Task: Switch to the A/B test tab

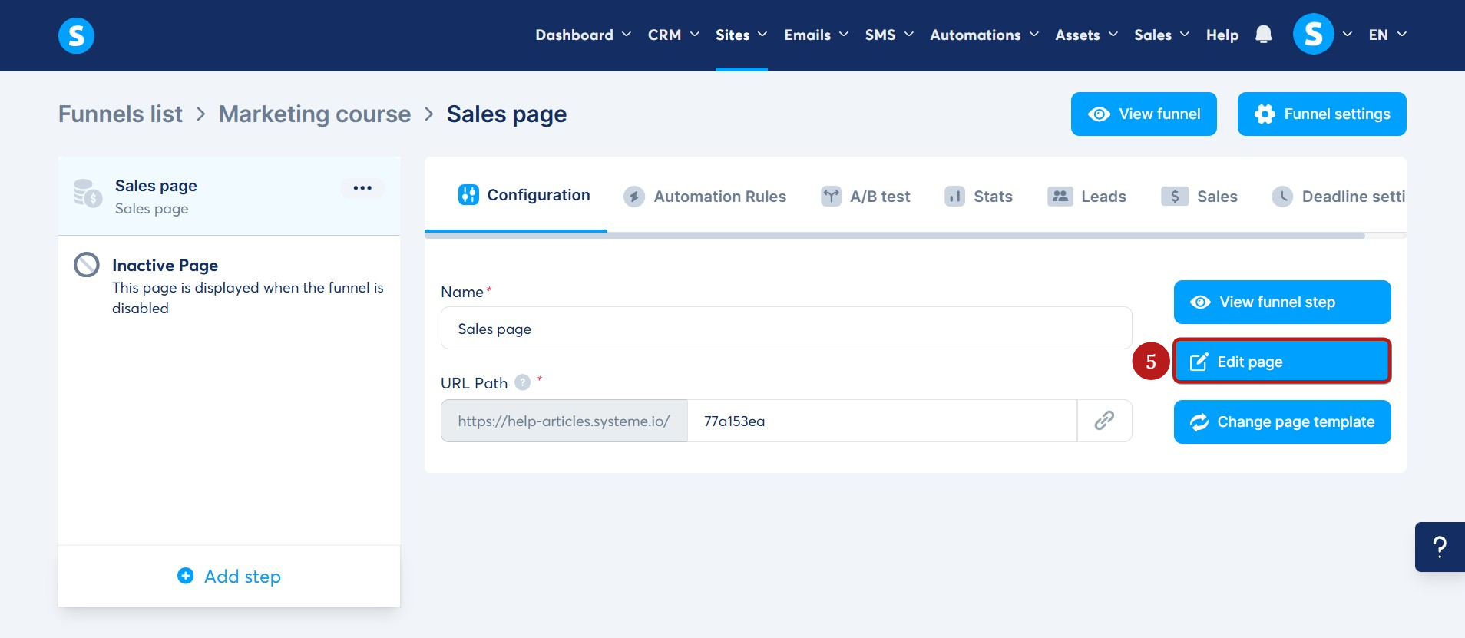Action: tap(865, 197)
